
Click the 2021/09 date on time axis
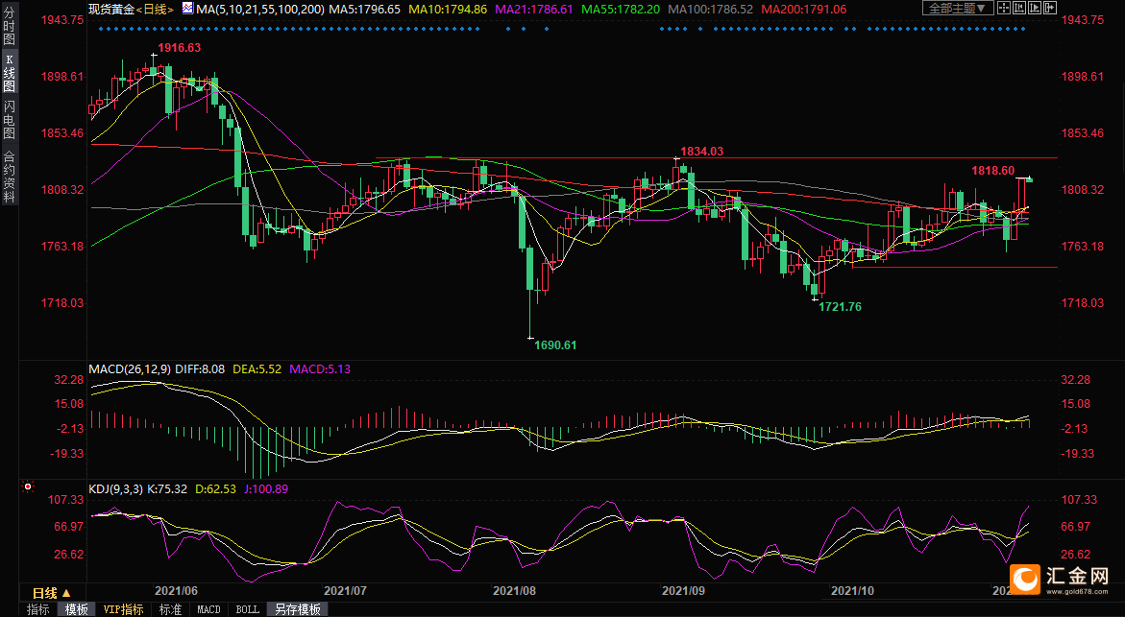(683, 591)
